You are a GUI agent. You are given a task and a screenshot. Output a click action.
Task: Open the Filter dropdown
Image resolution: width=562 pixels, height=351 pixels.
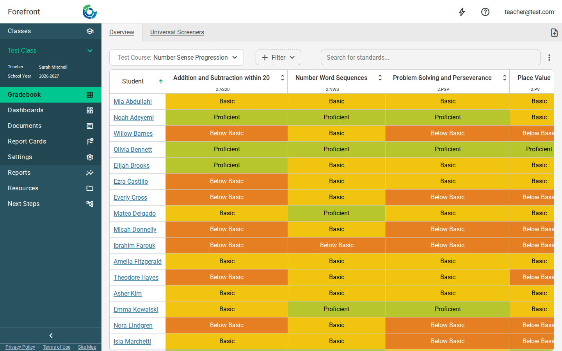pos(278,57)
